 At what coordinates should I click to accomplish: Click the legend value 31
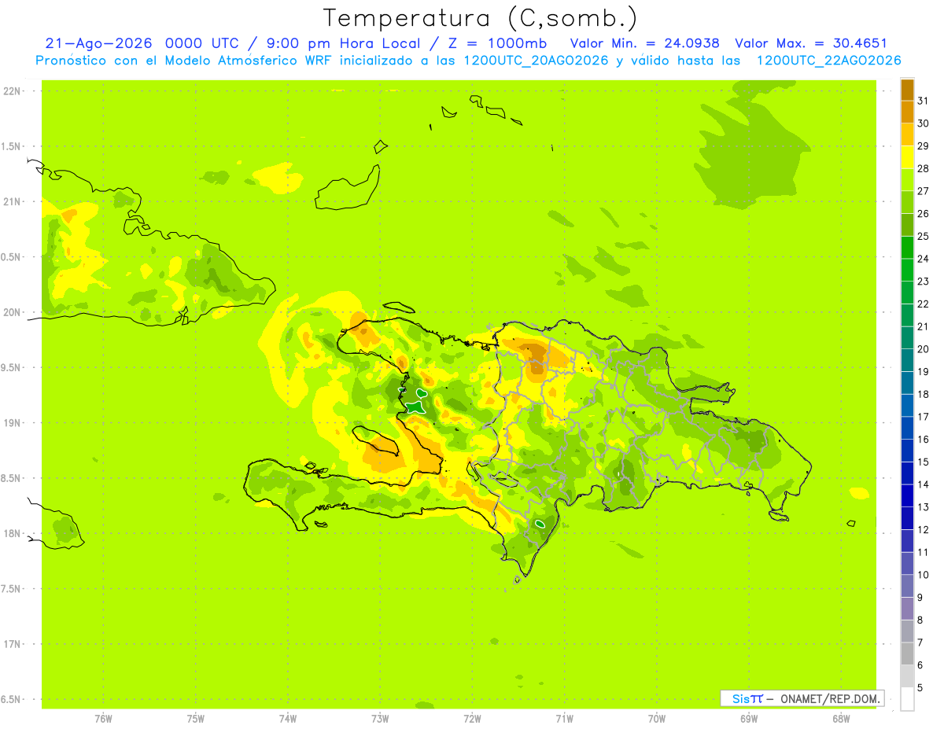[x=924, y=101]
